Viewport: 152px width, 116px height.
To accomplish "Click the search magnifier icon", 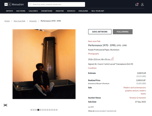I will (30, 4).
